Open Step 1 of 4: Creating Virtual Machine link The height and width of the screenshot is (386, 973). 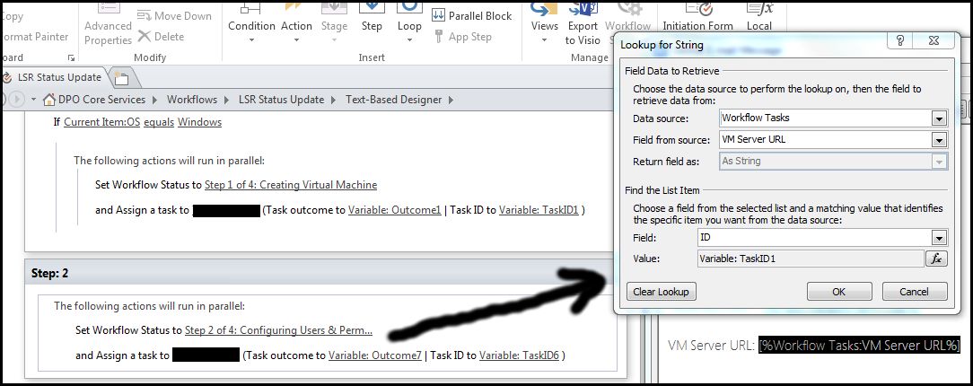291,185
